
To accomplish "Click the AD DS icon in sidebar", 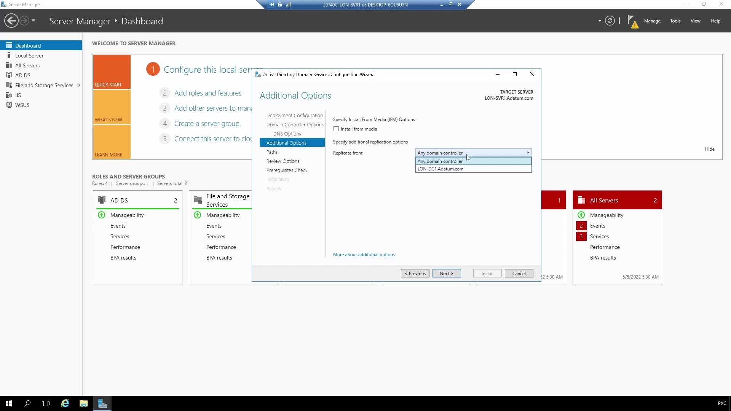I will click(9, 75).
